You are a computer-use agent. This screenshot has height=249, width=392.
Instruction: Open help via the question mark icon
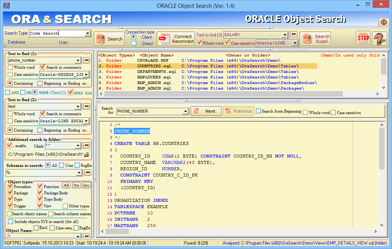tap(379, 38)
